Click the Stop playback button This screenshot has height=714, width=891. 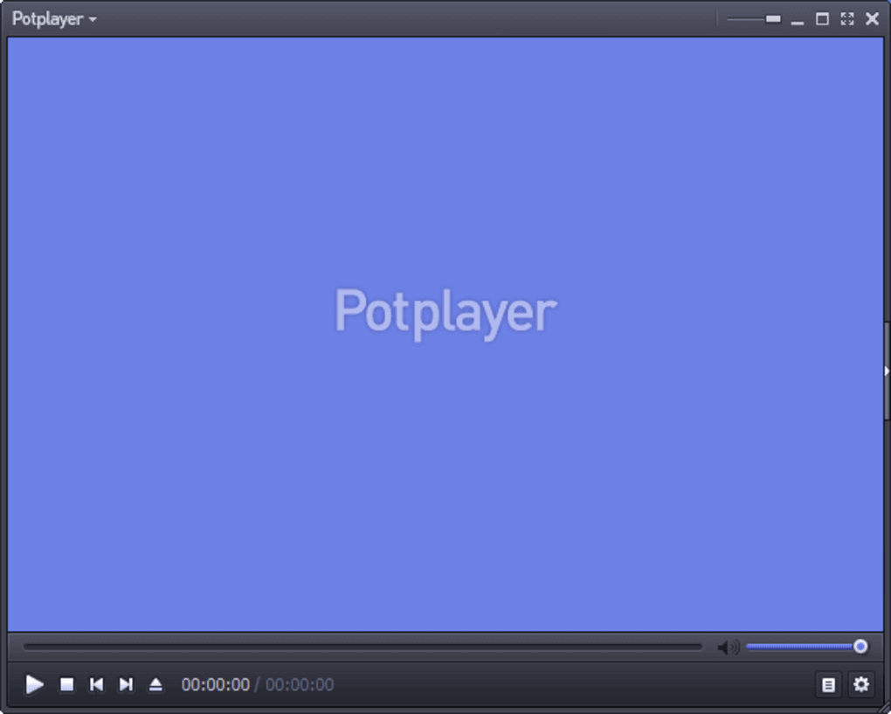click(66, 685)
